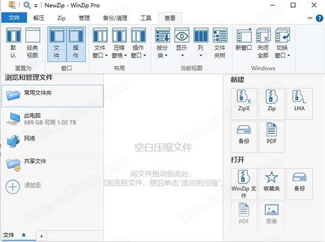Create a new 备份 under 新建

tap(244, 136)
